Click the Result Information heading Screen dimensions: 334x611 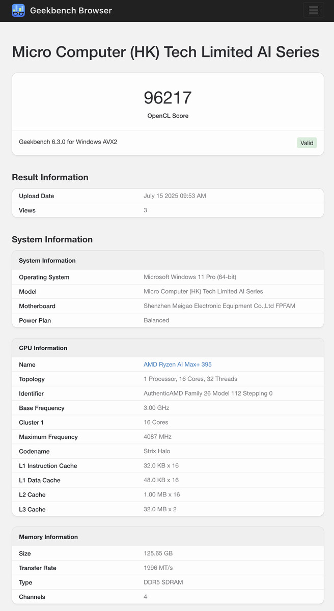pos(50,177)
